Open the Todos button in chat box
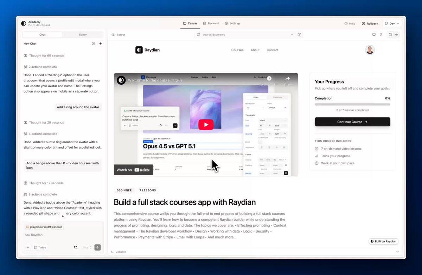The height and width of the screenshot is (275, 422). coord(40,247)
